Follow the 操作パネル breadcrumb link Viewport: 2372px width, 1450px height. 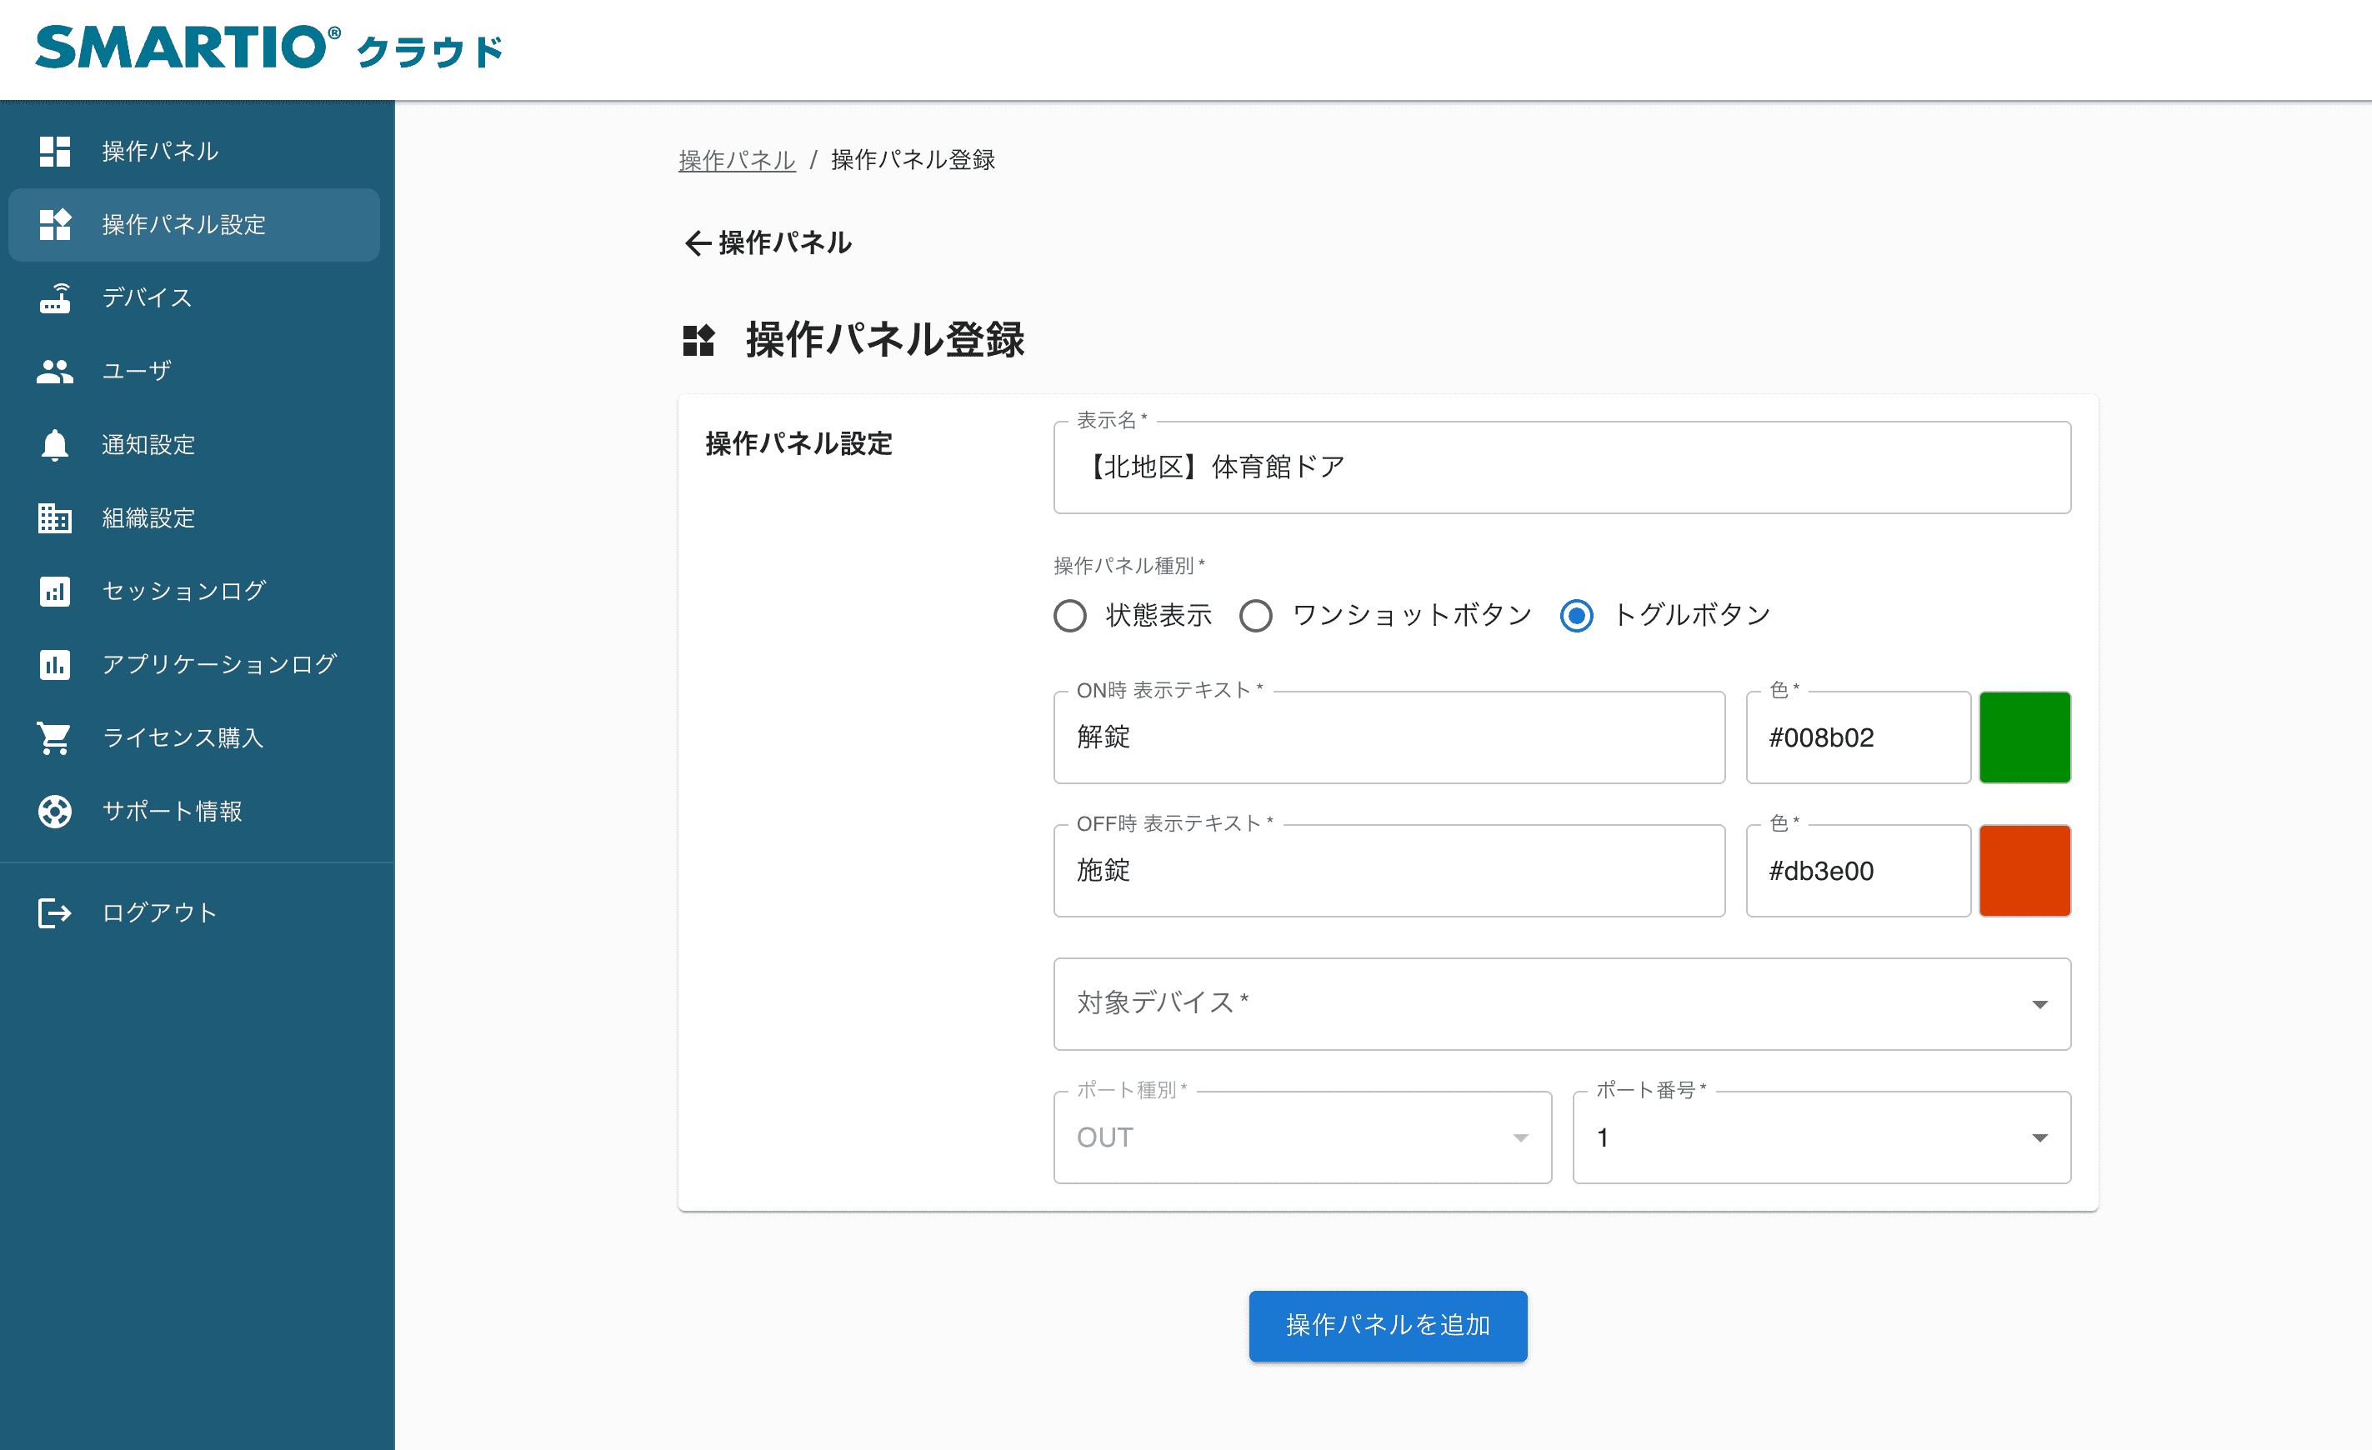735,160
